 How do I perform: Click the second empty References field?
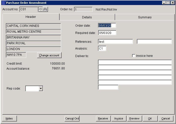[x=154, y=42]
